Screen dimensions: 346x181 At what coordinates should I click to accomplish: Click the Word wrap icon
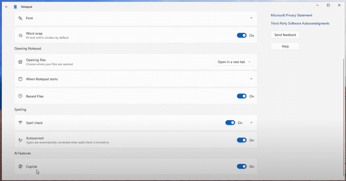coord(20,35)
